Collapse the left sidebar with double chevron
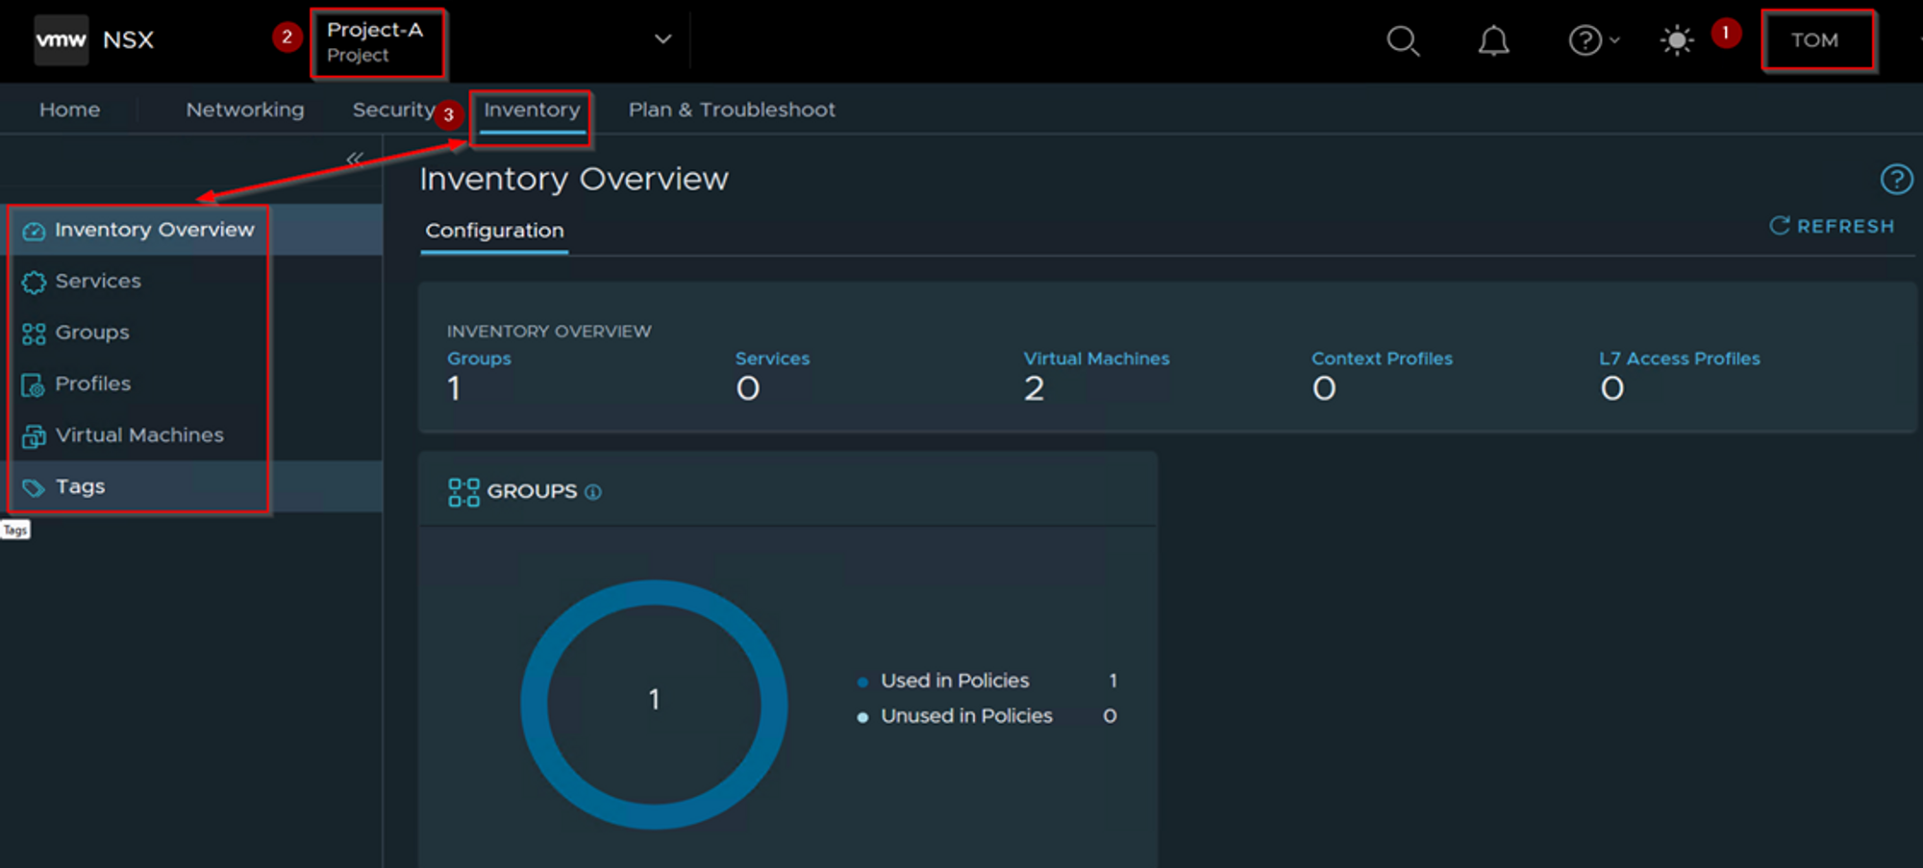Viewport: 1923px width, 868px height. click(x=355, y=159)
